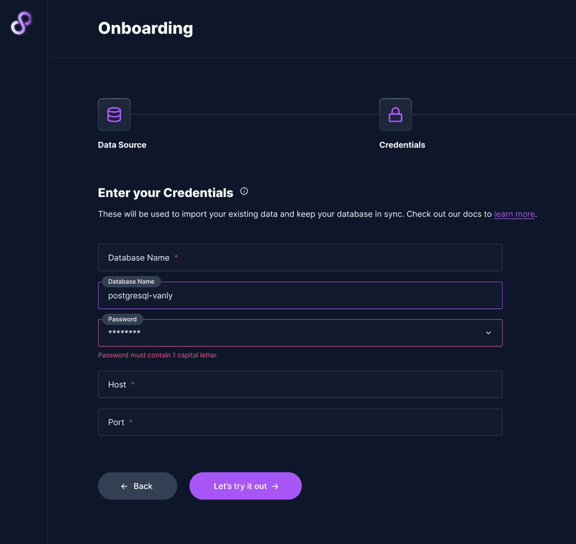
Task: Click the right arrow on Let's try it out
Action: click(x=275, y=486)
